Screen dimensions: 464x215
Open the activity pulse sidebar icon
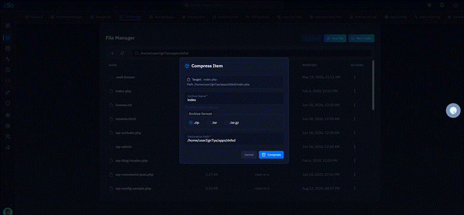point(8,59)
